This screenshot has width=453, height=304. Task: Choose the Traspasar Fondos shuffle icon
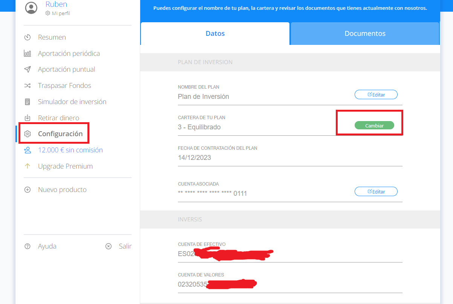tap(27, 86)
